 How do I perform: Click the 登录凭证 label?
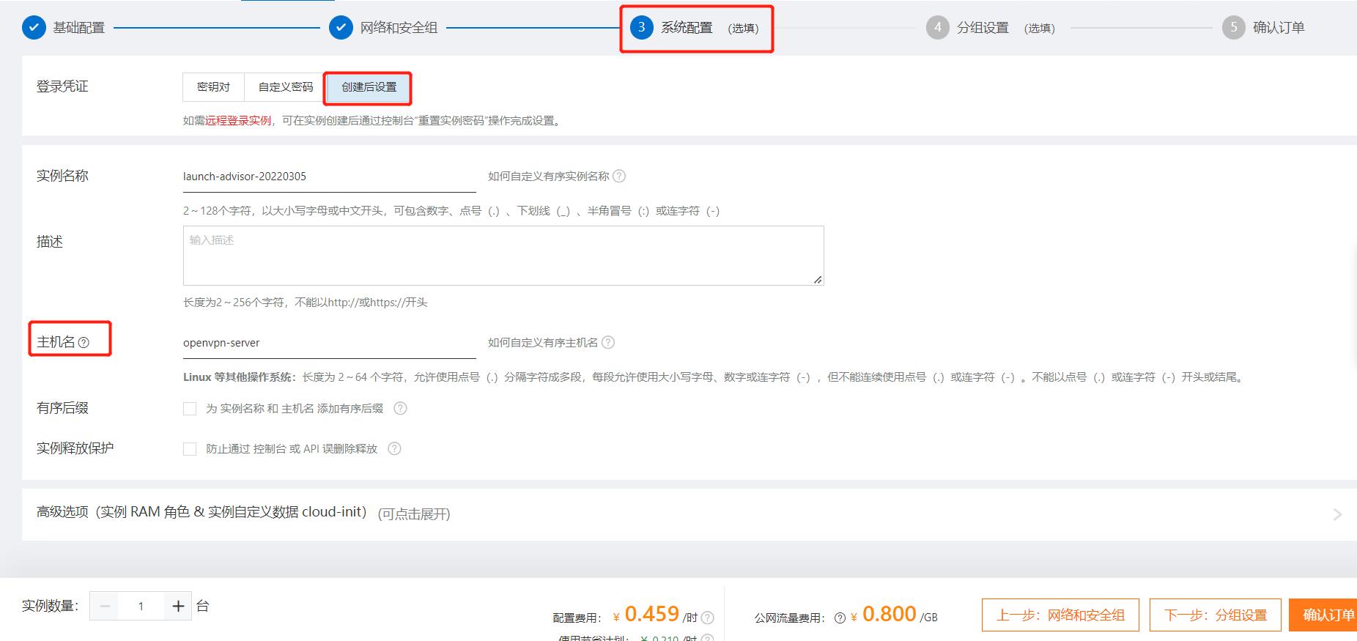62,86
